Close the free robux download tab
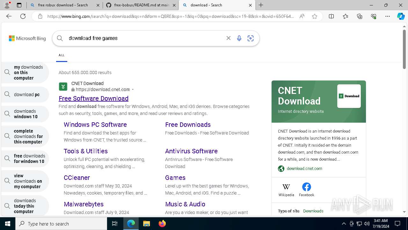Screen dimensions: 408x230 (98, 5)
